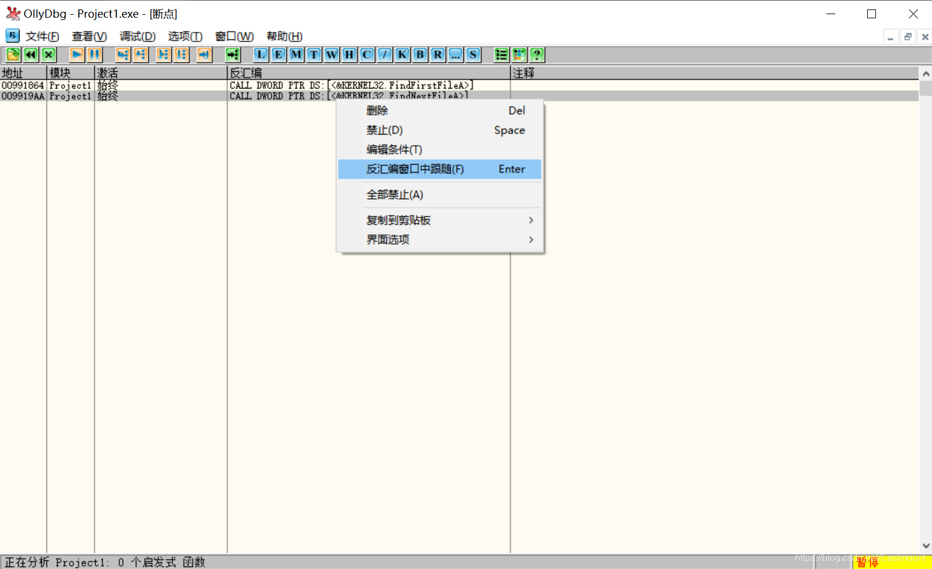Click the yellow 暂停 status indicator
The image size is (932, 569).
[x=892, y=563]
